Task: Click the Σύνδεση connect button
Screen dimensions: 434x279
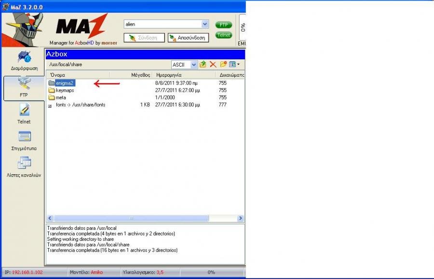Action: [x=144, y=38]
